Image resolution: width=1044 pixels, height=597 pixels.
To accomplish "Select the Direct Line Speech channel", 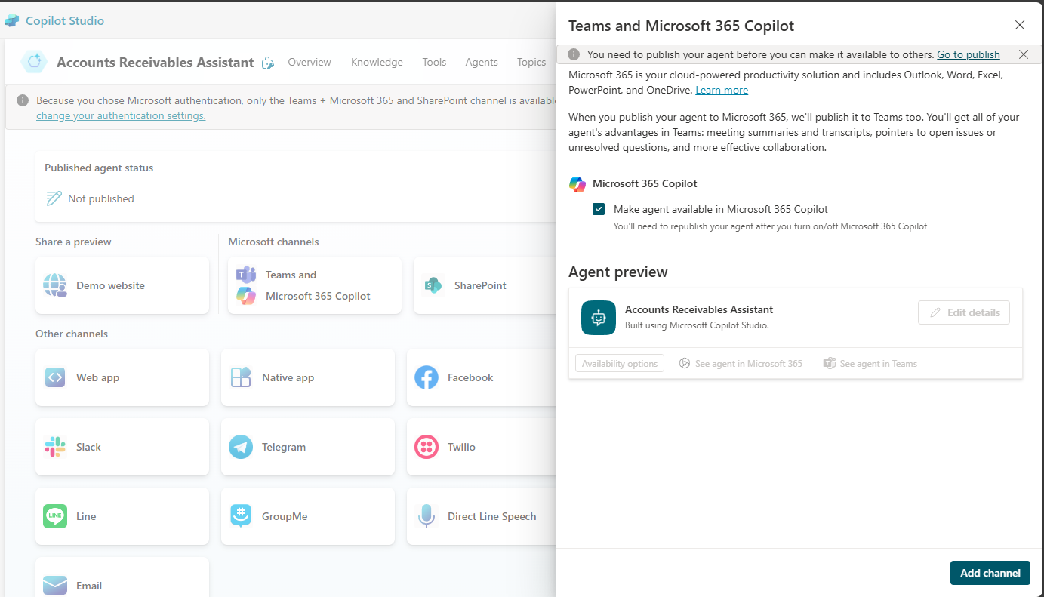I will (492, 516).
